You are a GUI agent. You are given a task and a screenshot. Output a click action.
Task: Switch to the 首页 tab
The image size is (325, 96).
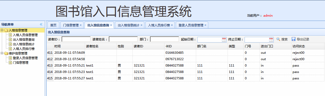coord(53,25)
